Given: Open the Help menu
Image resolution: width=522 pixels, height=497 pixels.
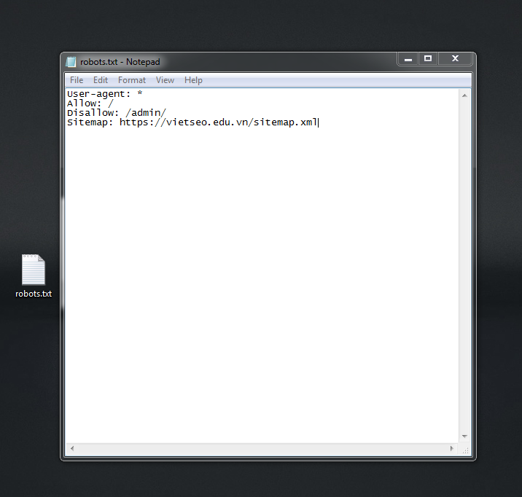Looking at the screenshot, I should pyautogui.click(x=193, y=80).
